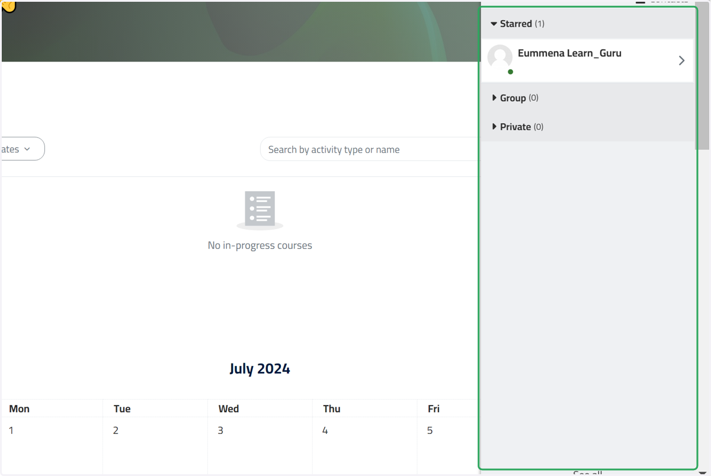The width and height of the screenshot is (711, 476).
Task: Open the partially visible dates filter dropdown
Action: tap(23, 149)
